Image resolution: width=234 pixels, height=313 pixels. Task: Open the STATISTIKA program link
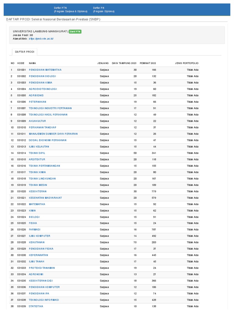(x=36, y=306)
